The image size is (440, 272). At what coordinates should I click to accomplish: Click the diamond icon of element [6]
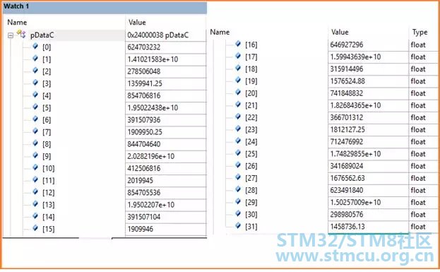(35, 119)
